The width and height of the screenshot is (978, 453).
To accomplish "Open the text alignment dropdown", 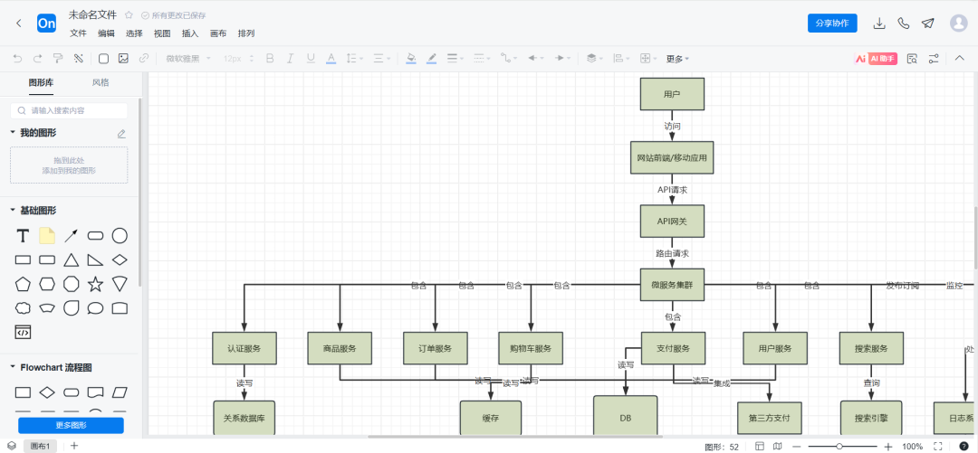I will click(382, 59).
